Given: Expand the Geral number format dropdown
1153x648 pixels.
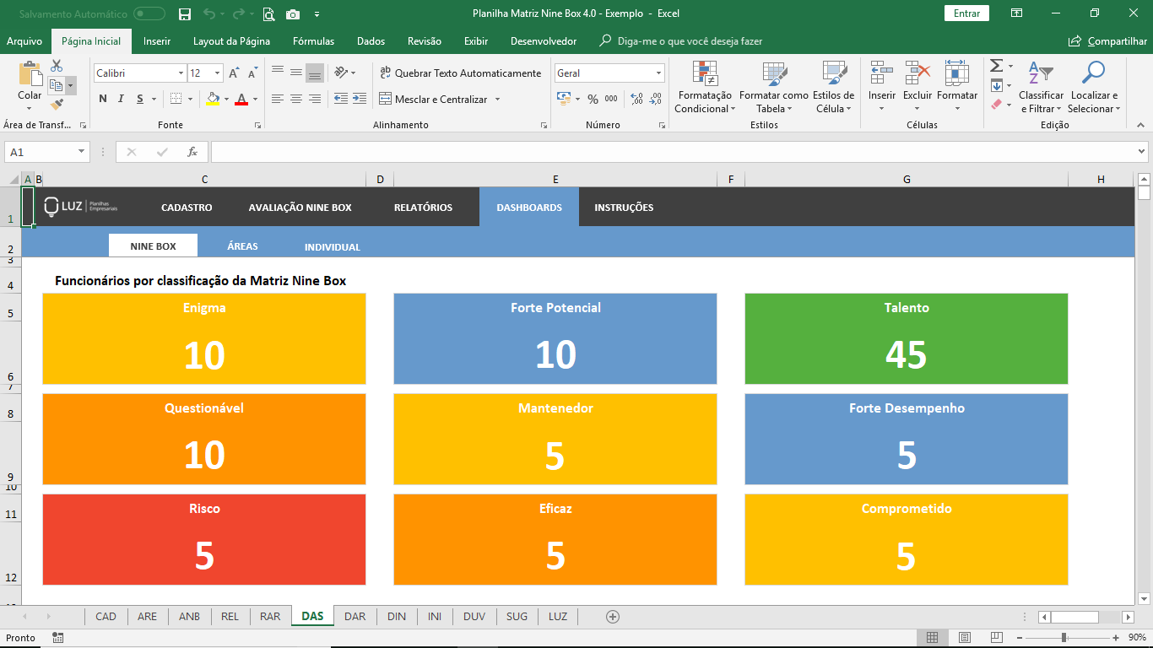Looking at the screenshot, I should 658,73.
